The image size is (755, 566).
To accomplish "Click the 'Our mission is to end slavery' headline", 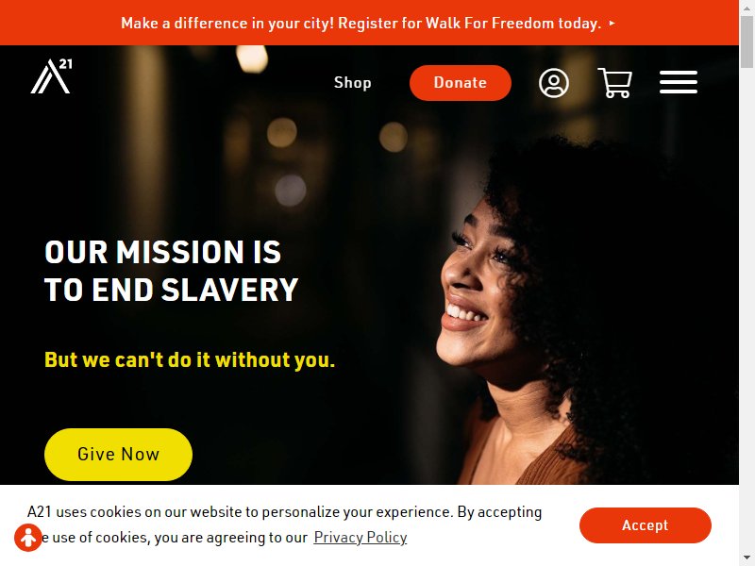I will (171, 271).
